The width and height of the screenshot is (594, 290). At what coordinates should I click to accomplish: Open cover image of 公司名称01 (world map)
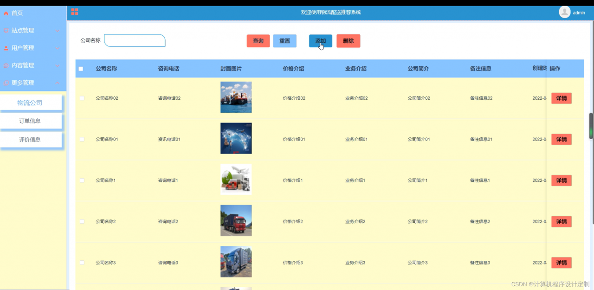236,138
